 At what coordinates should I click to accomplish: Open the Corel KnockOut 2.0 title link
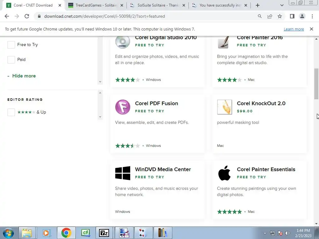click(x=261, y=103)
